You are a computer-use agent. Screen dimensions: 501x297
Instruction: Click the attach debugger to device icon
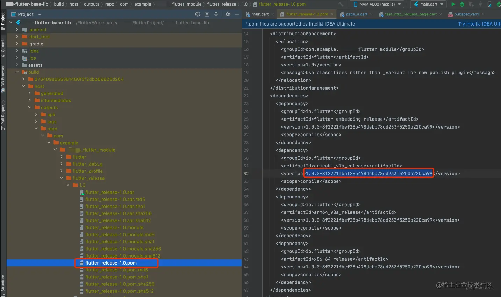(x=489, y=4)
